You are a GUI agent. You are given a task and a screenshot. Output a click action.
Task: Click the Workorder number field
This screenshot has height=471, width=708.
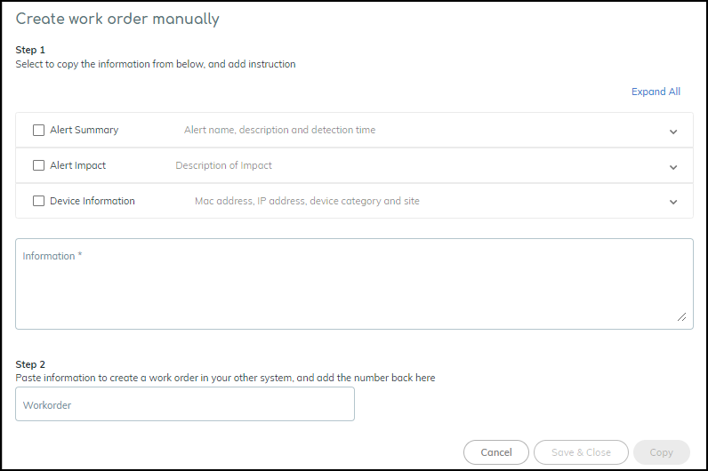[185, 404]
